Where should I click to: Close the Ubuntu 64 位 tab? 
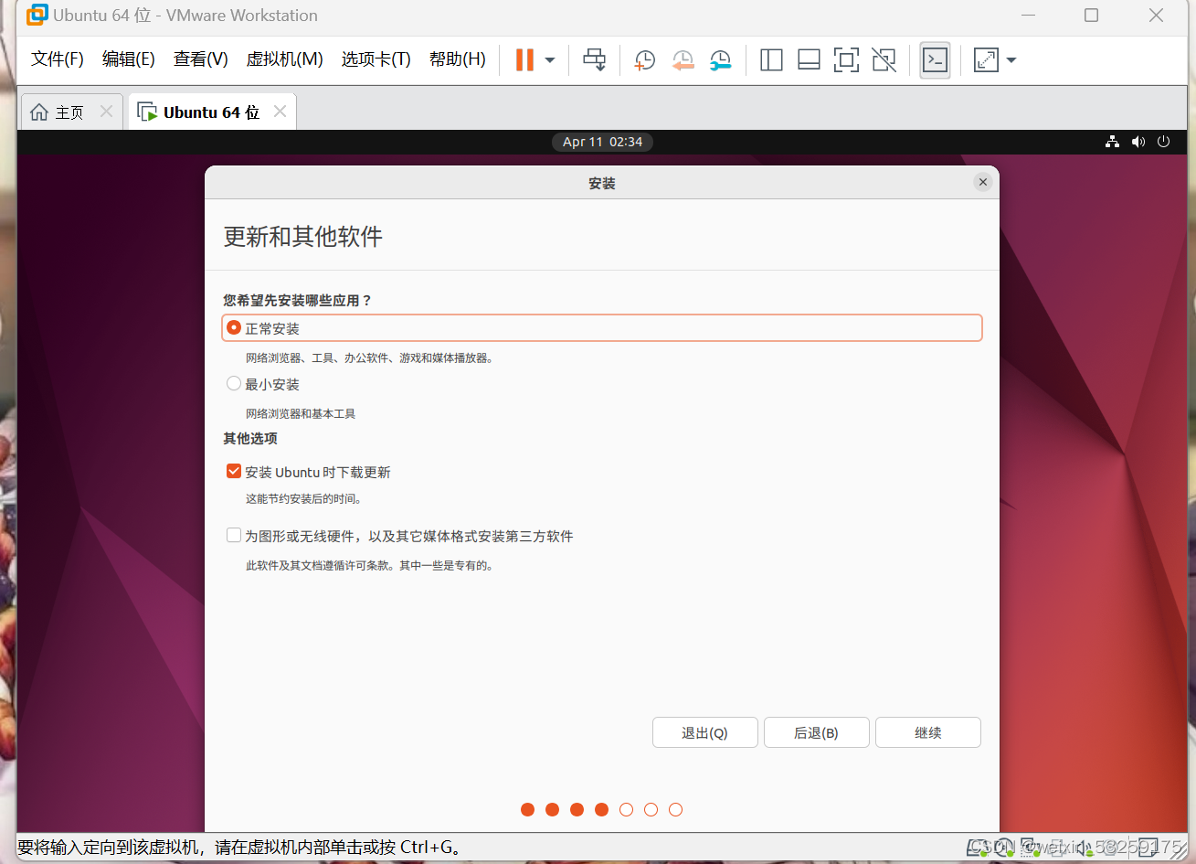coord(280,112)
